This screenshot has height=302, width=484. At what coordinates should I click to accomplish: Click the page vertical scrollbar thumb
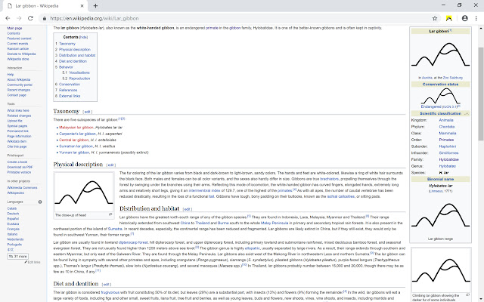(481, 94)
